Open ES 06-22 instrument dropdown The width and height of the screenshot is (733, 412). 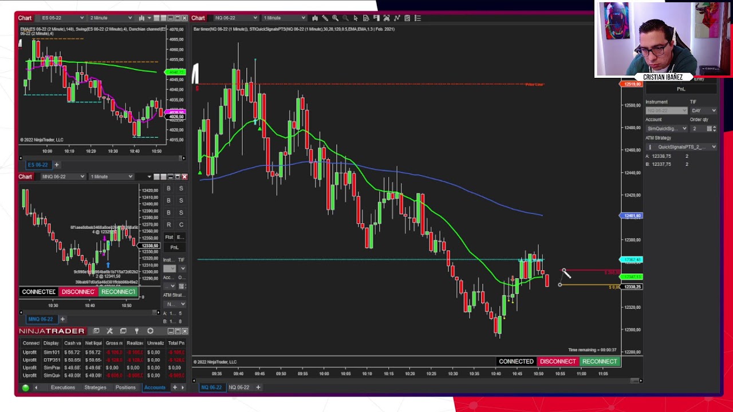[63, 18]
